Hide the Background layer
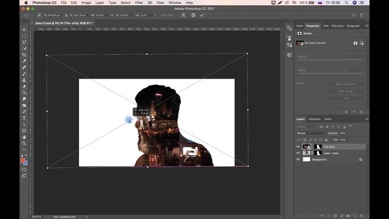 tap(298, 159)
